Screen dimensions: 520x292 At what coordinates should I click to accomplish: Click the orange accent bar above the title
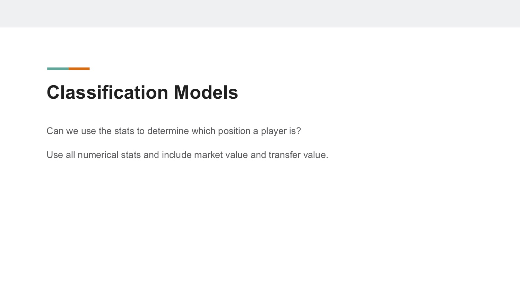coord(79,69)
